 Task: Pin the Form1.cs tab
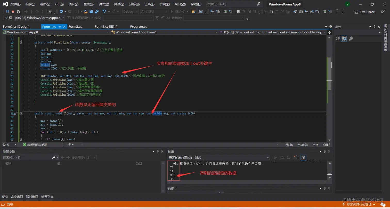tap(60, 27)
